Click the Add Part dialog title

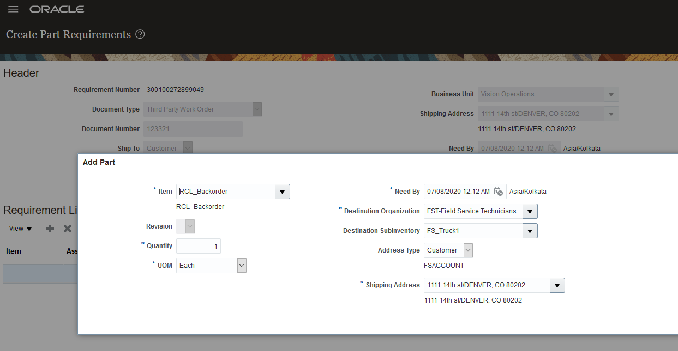[99, 162]
